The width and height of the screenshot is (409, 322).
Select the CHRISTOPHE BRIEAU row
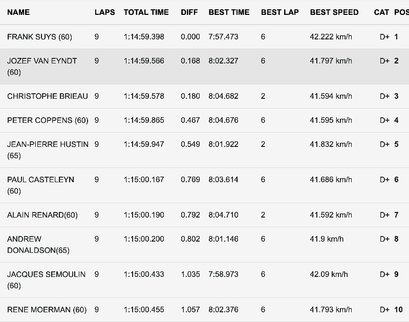pos(205,96)
